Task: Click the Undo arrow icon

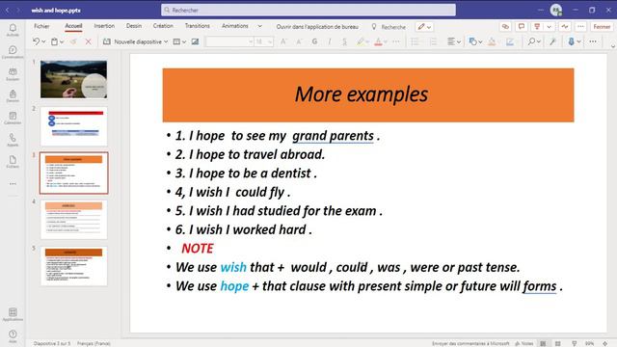Action: (37, 41)
